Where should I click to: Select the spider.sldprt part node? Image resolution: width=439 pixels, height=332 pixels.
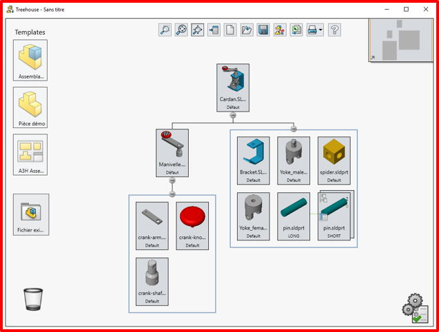point(334,160)
